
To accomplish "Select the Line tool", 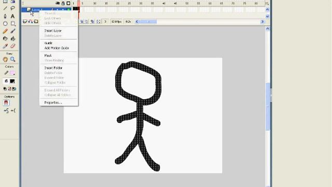I will click(x=5, y=8).
